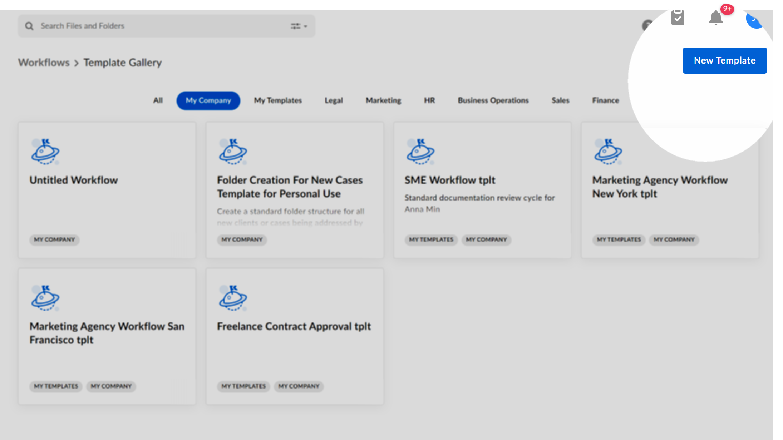
Task: Click the SME Workflow tplt planet icon
Action: point(420,152)
